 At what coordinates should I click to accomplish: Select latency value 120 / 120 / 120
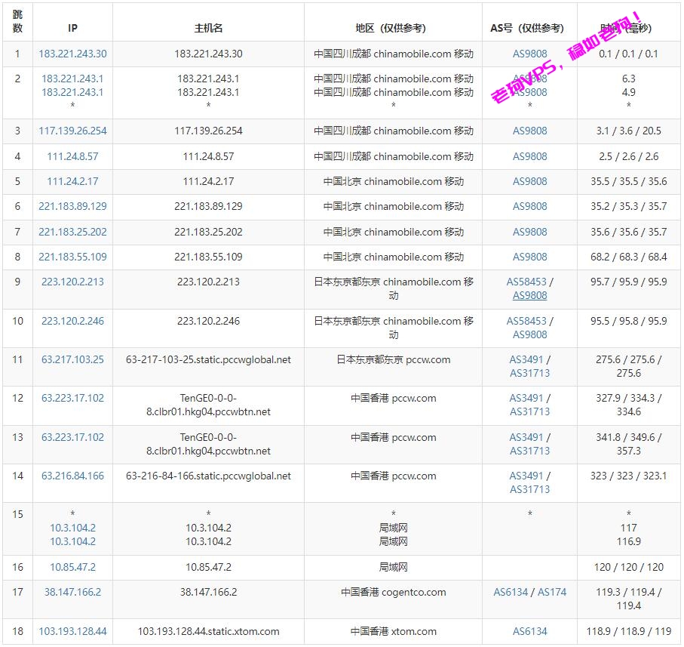[629, 567]
